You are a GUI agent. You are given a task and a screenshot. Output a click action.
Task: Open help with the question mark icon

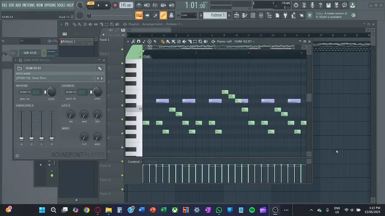click(320, 5)
